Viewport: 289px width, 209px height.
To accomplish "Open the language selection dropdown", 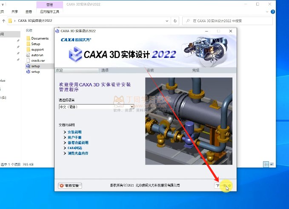I will (132, 107).
